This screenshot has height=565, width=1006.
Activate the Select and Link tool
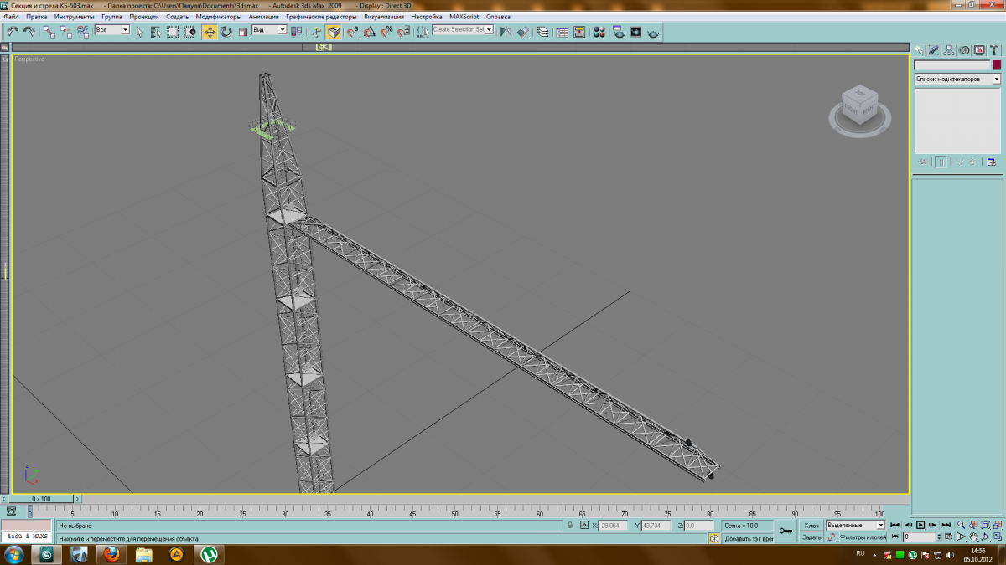49,32
